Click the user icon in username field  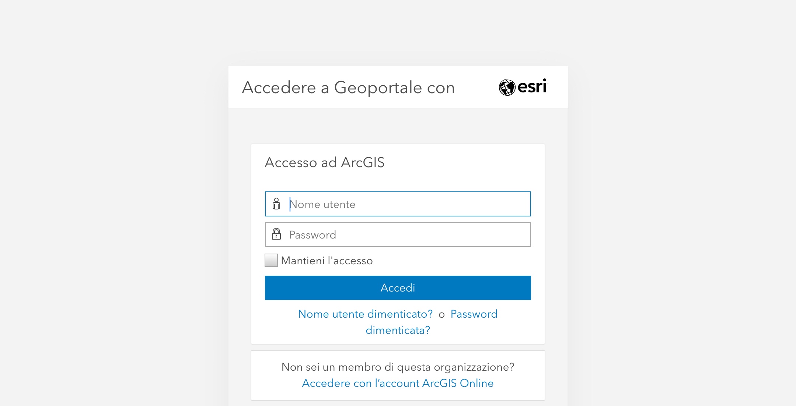(276, 204)
